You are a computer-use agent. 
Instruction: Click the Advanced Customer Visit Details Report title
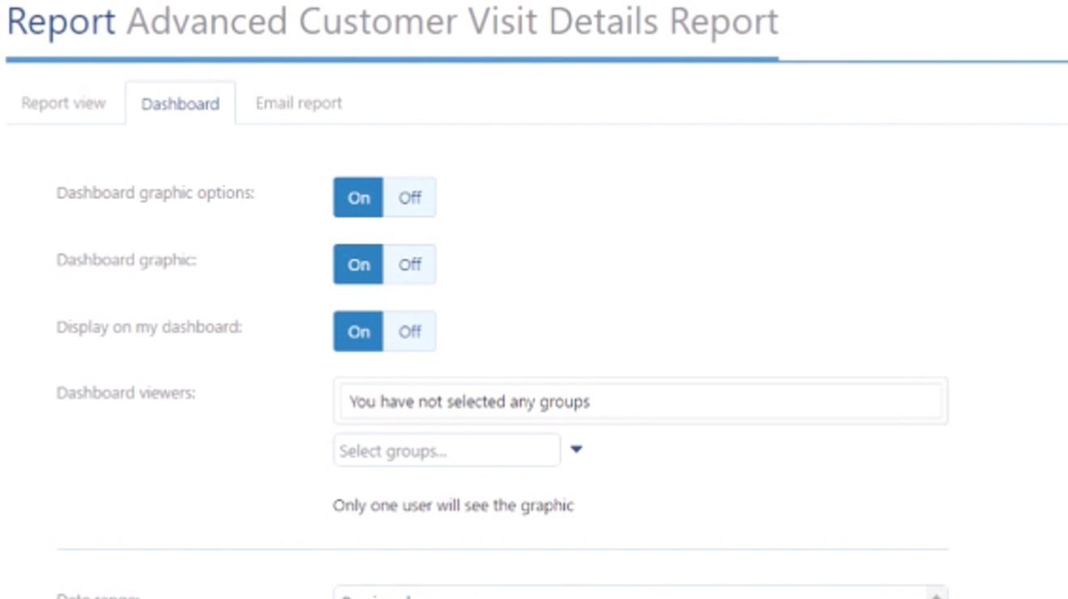[x=449, y=21]
